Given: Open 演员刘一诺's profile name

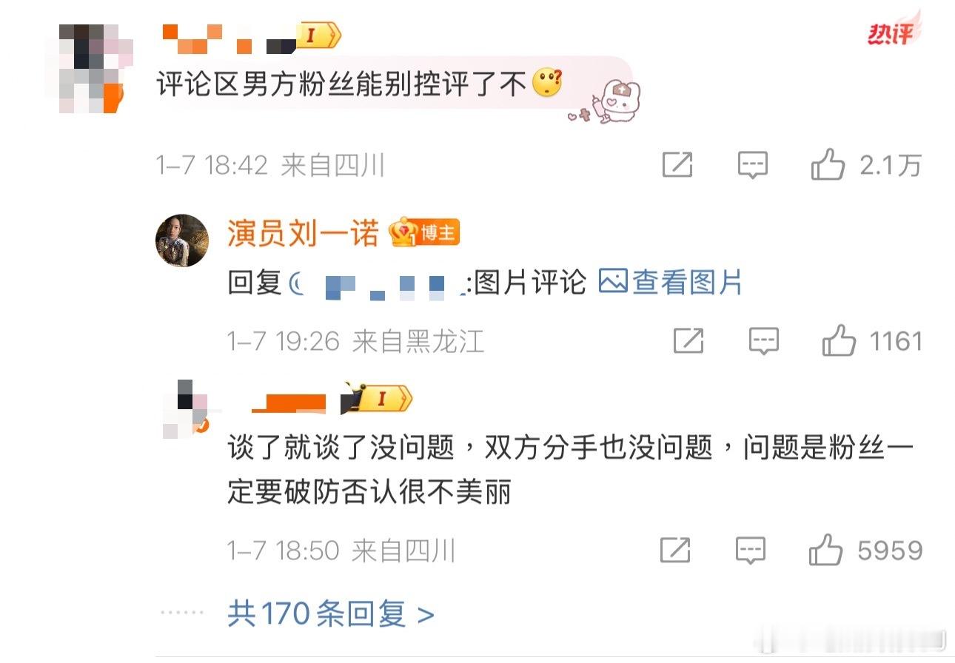Looking at the screenshot, I should pos(303,234).
